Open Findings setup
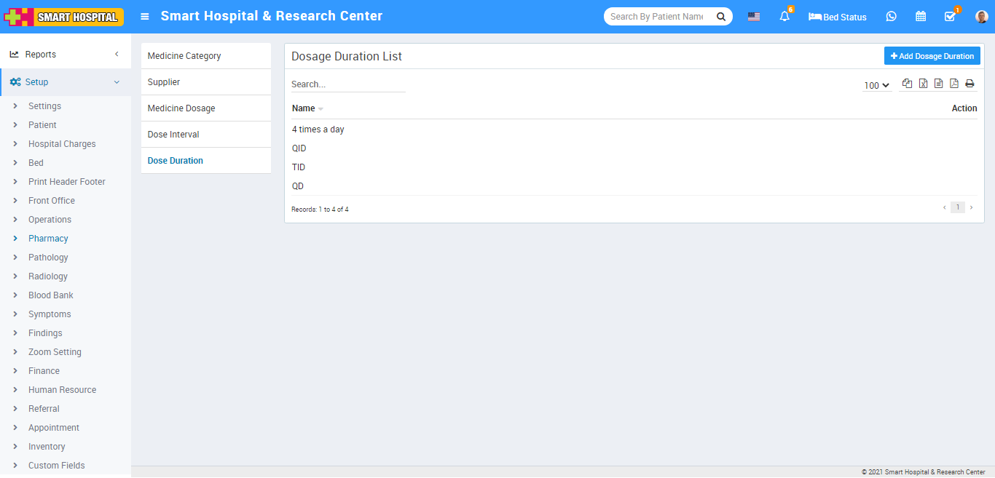 [x=45, y=333]
